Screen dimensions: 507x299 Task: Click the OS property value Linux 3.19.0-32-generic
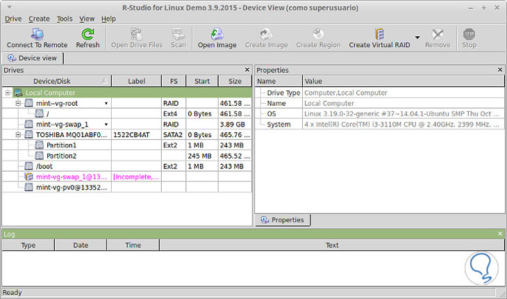point(402,113)
